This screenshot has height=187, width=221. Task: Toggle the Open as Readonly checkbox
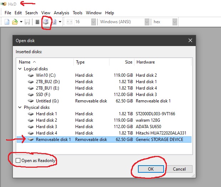[x=18, y=161]
